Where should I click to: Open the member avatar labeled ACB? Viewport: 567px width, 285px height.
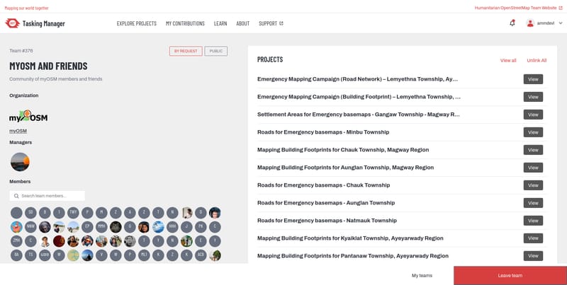(x=201, y=255)
